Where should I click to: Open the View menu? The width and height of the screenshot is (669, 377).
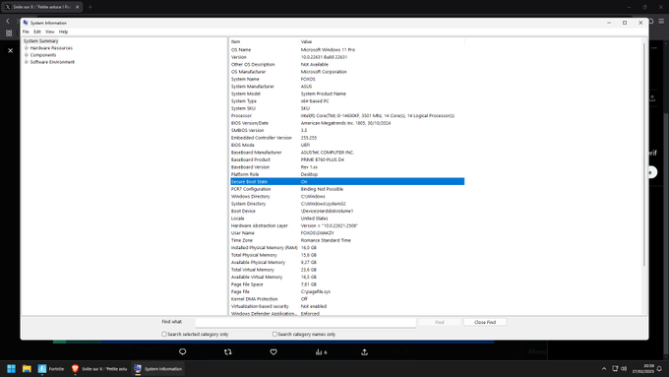click(50, 31)
